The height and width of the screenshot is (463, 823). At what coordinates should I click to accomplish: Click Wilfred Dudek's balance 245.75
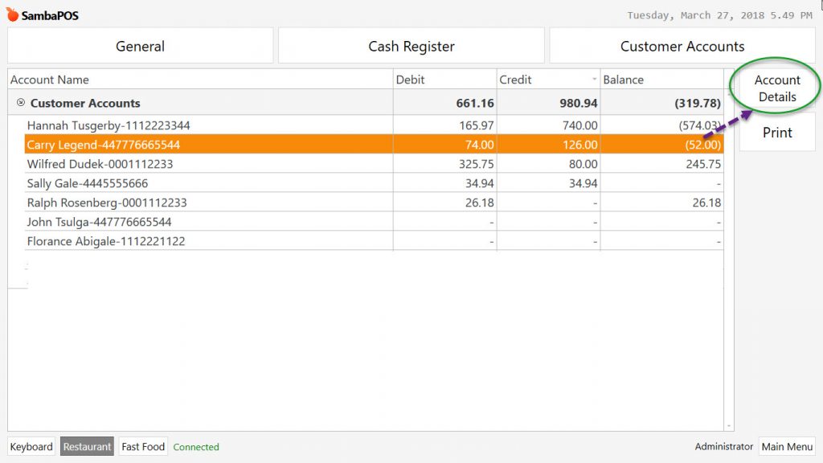(703, 164)
